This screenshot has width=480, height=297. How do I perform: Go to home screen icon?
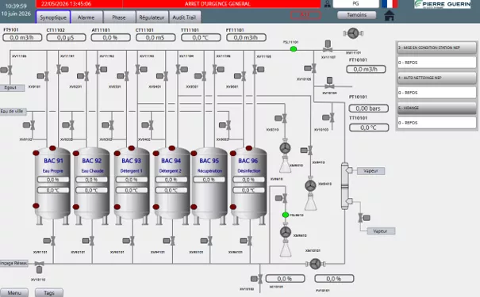point(389,15)
